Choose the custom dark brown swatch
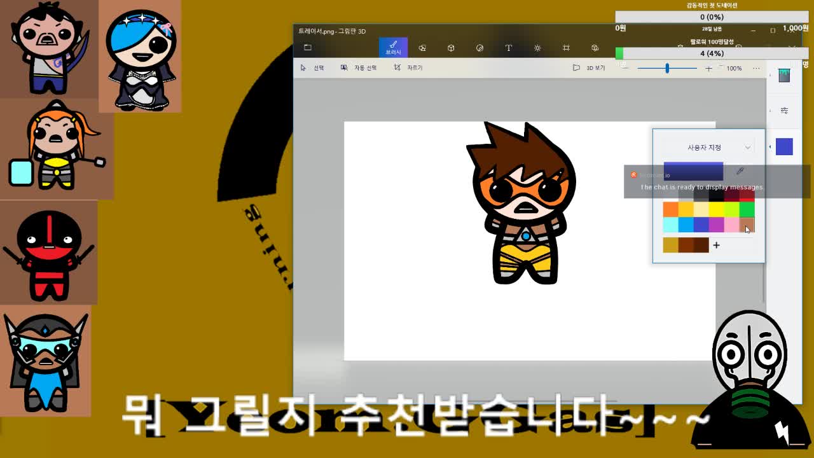The height and width of the screenshot is (458, 814). point(701,245)
